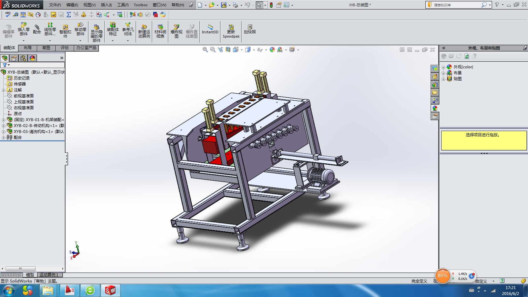Click 爆炸视图 (Exploded View) tool
Screen dimensions: 528x297
tap(176, 31)
